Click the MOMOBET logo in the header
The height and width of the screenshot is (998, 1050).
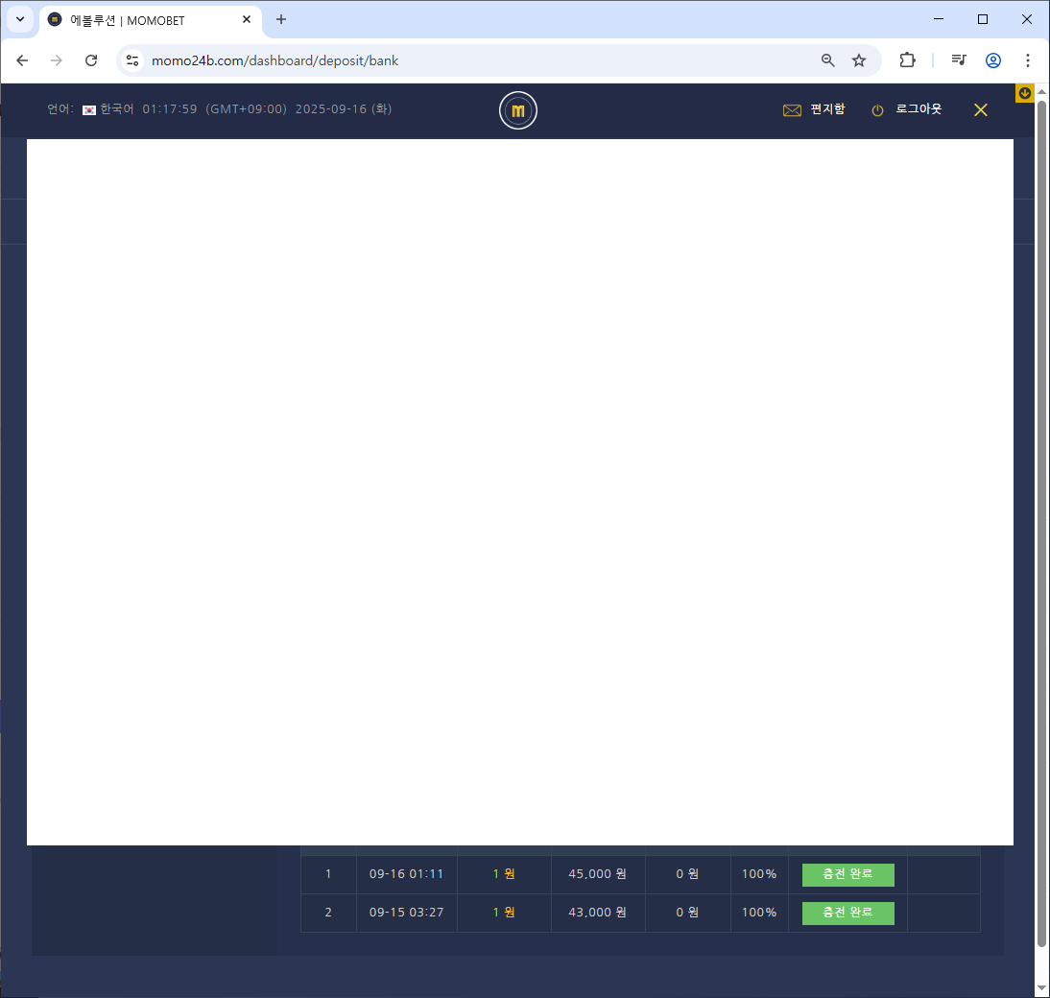(518, 111)
